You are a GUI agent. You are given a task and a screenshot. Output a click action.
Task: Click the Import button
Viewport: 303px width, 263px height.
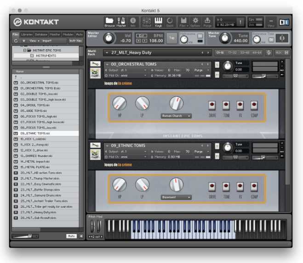47,41
